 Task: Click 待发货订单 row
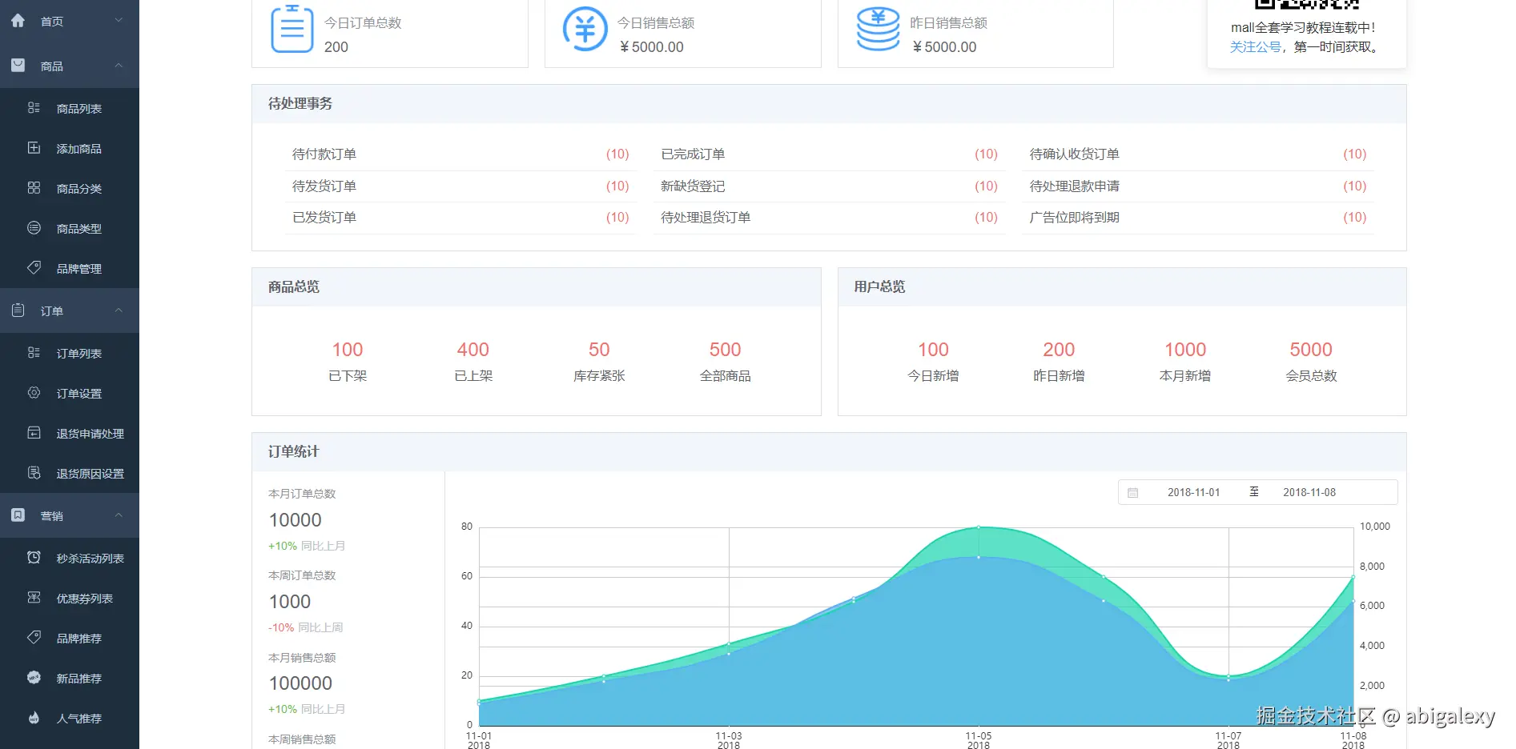point(460,186)
